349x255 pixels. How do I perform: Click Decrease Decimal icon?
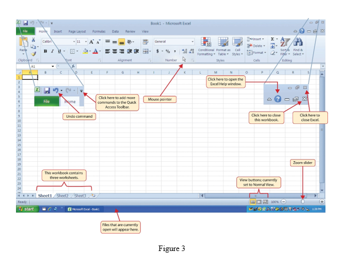191,51
